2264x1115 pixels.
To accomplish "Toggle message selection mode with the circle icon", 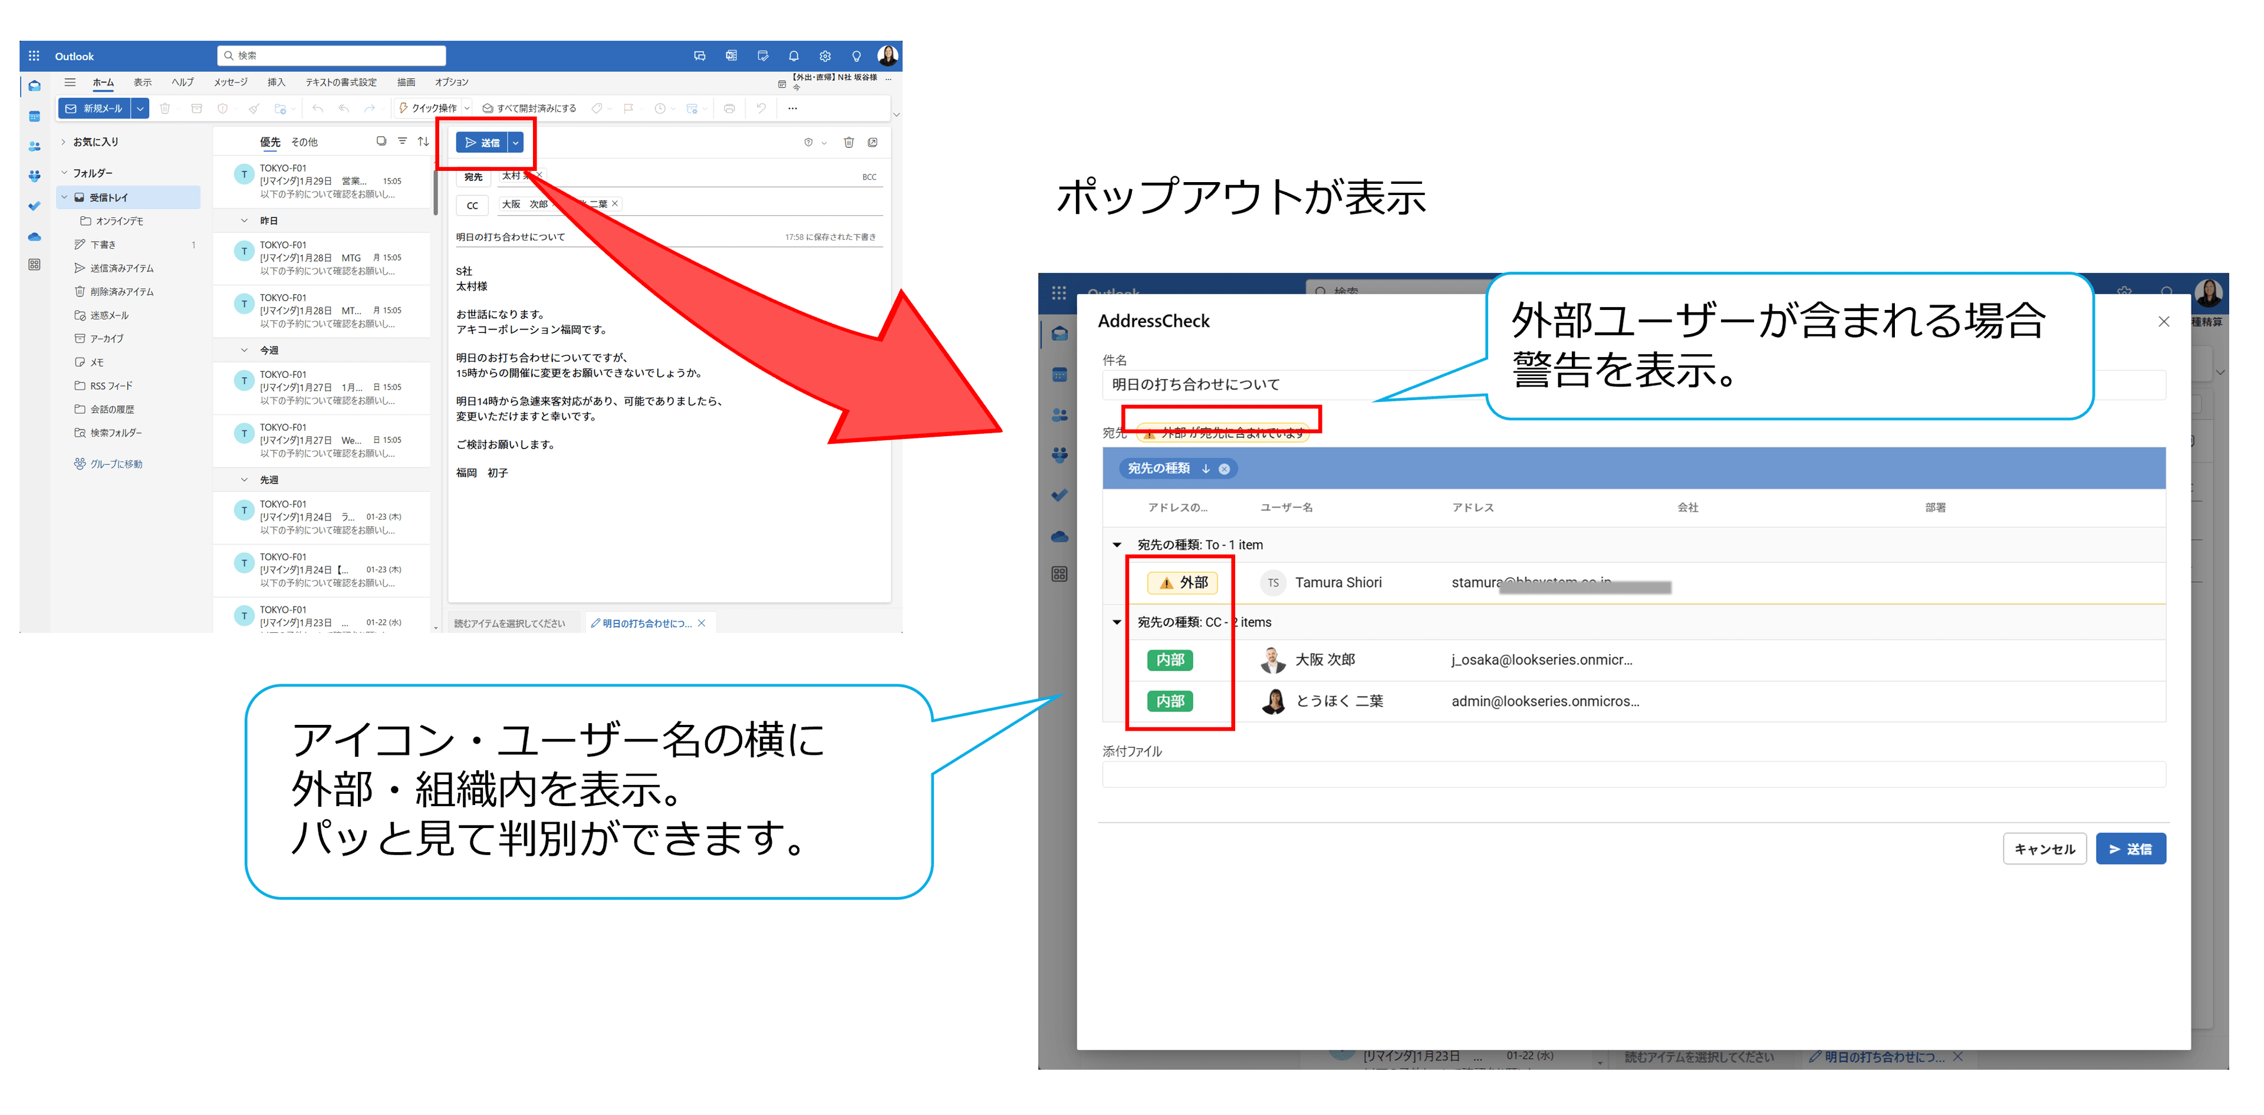I will [x=381, y=141].
